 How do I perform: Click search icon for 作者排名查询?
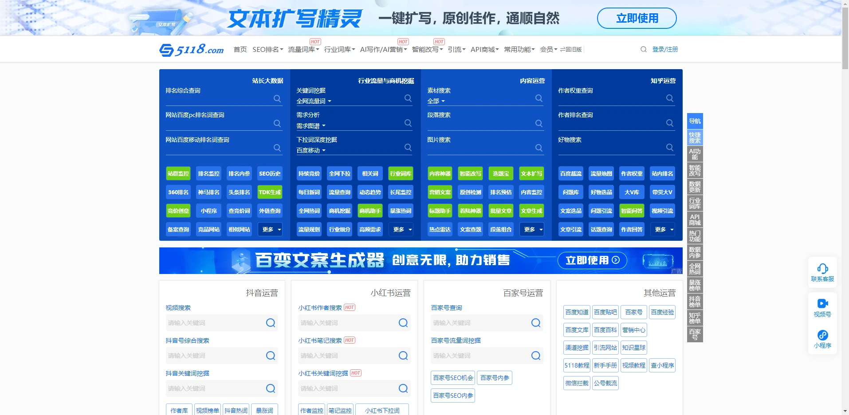(x=670, y=123)
